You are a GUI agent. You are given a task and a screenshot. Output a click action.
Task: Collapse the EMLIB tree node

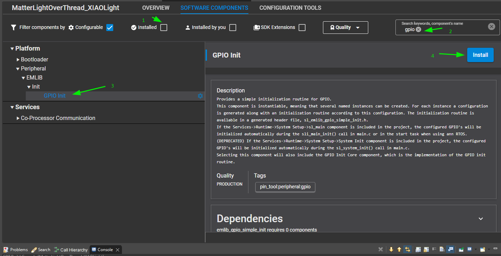point(23,78)
